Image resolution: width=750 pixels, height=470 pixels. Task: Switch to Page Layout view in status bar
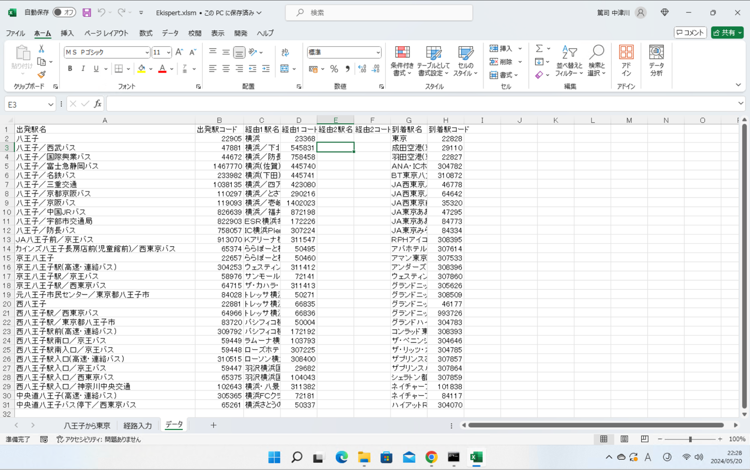pyautogui.click(x=624, y=439)
